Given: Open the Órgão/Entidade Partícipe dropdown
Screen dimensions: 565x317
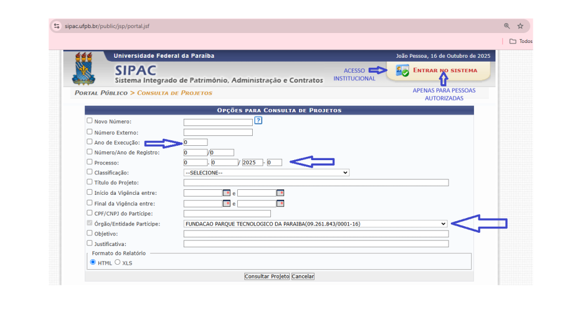Looking at the screenshot, I should tap(316, 224).
